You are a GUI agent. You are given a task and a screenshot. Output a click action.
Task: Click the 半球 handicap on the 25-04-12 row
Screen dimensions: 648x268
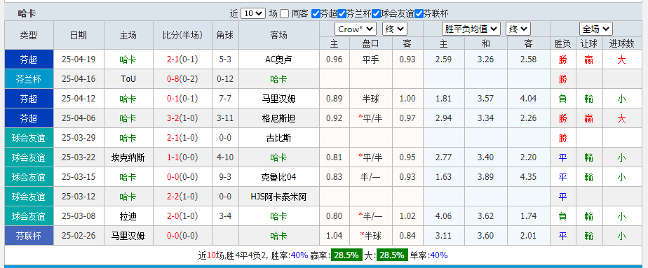[371, 99]
